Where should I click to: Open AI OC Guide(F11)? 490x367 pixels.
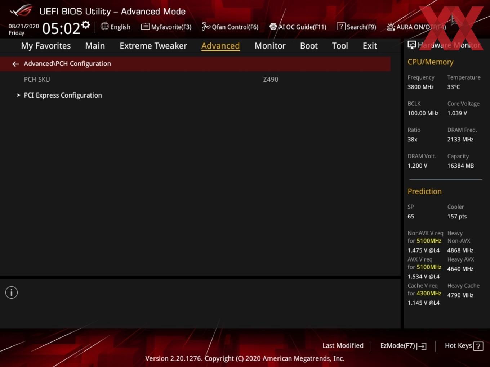pos(302,27)
